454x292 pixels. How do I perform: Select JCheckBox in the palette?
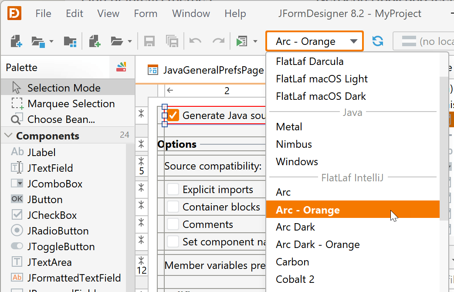[x=64, y=215]
